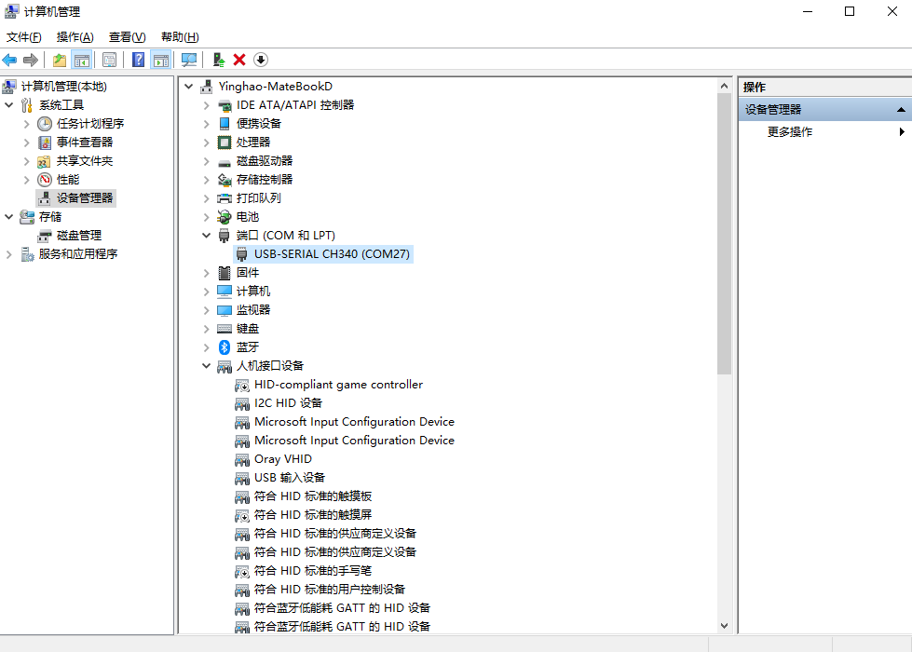Open the 查看(V) menu

pos(127,37)
